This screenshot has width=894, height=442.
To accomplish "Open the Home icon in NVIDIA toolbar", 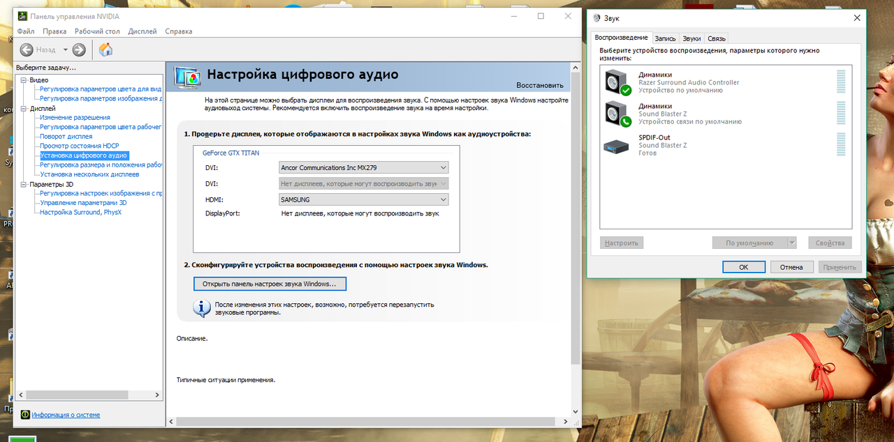I will [x=105, y=49].
